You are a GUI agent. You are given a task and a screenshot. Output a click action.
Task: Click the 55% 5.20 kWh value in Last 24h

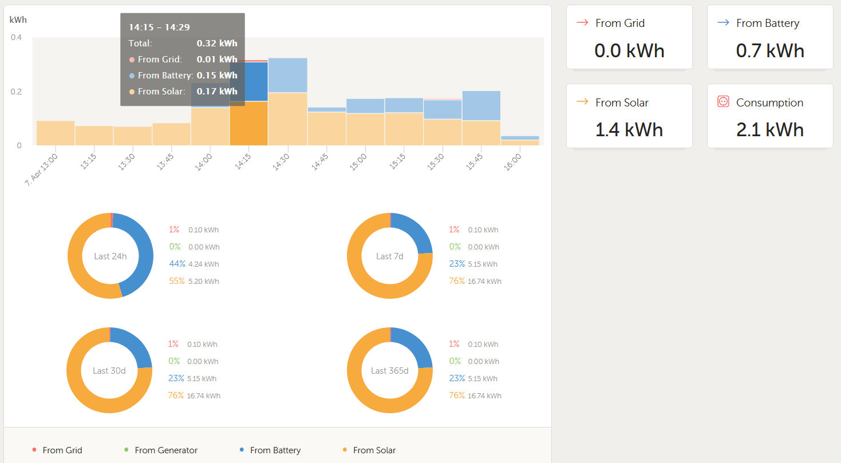pos(194,281)
